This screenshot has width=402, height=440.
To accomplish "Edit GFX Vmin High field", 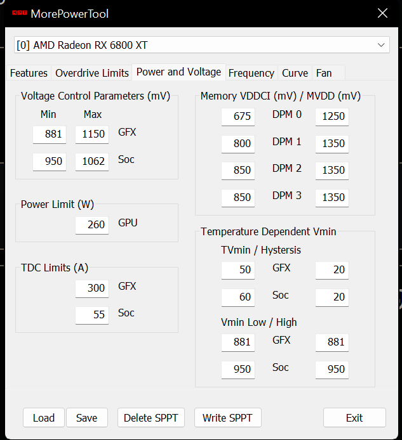I will coord(332,342).
